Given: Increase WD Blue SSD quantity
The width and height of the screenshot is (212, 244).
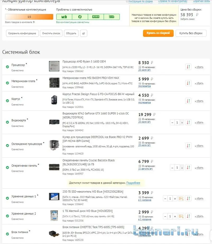Looking at the screenshot, I should (x=175, y=198).
